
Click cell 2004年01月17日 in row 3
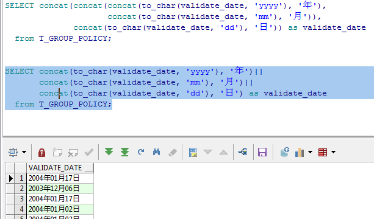(60, 199)
